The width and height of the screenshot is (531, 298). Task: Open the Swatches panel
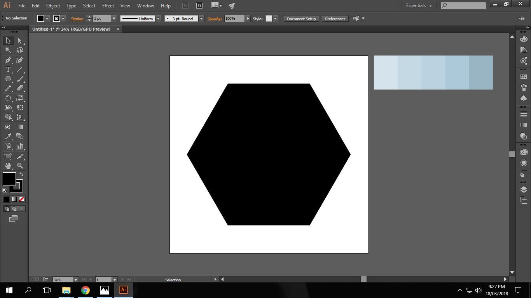[524, 77]
